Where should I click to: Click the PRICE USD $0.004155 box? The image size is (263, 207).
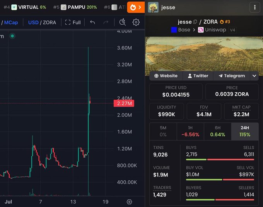point(176,92)
